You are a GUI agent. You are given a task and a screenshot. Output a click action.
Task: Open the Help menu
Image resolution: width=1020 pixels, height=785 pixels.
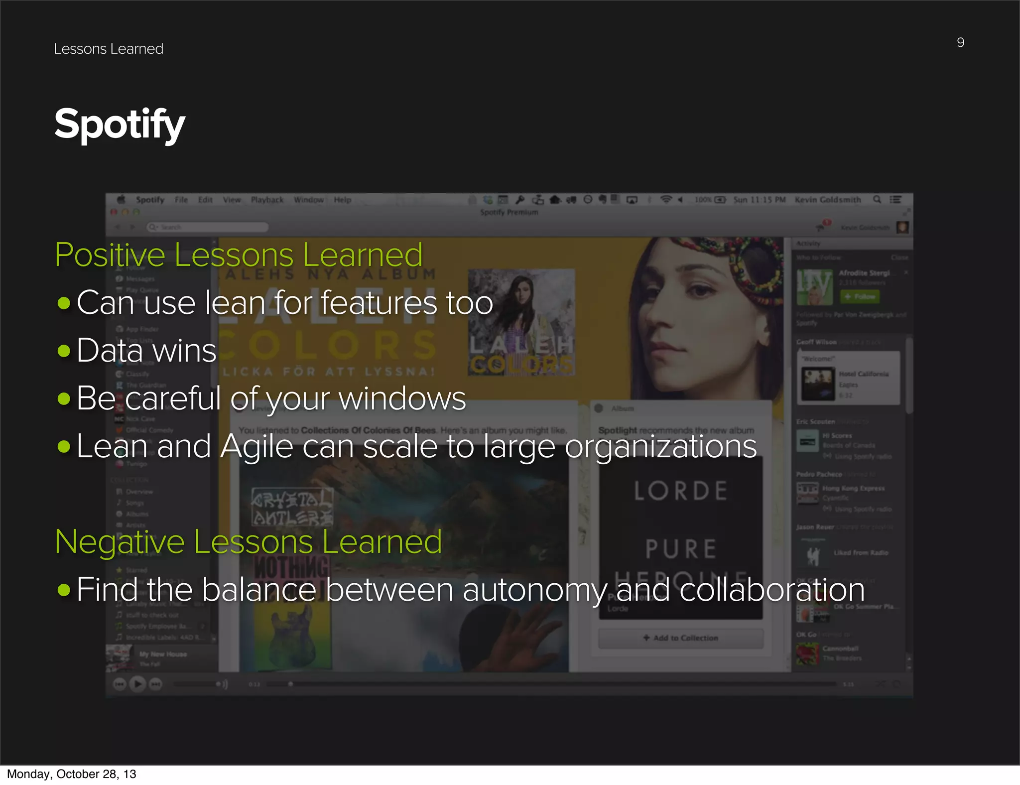343,200
